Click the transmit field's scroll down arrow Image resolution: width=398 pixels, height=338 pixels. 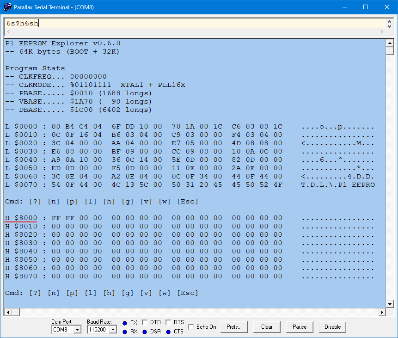coord(390,25)
